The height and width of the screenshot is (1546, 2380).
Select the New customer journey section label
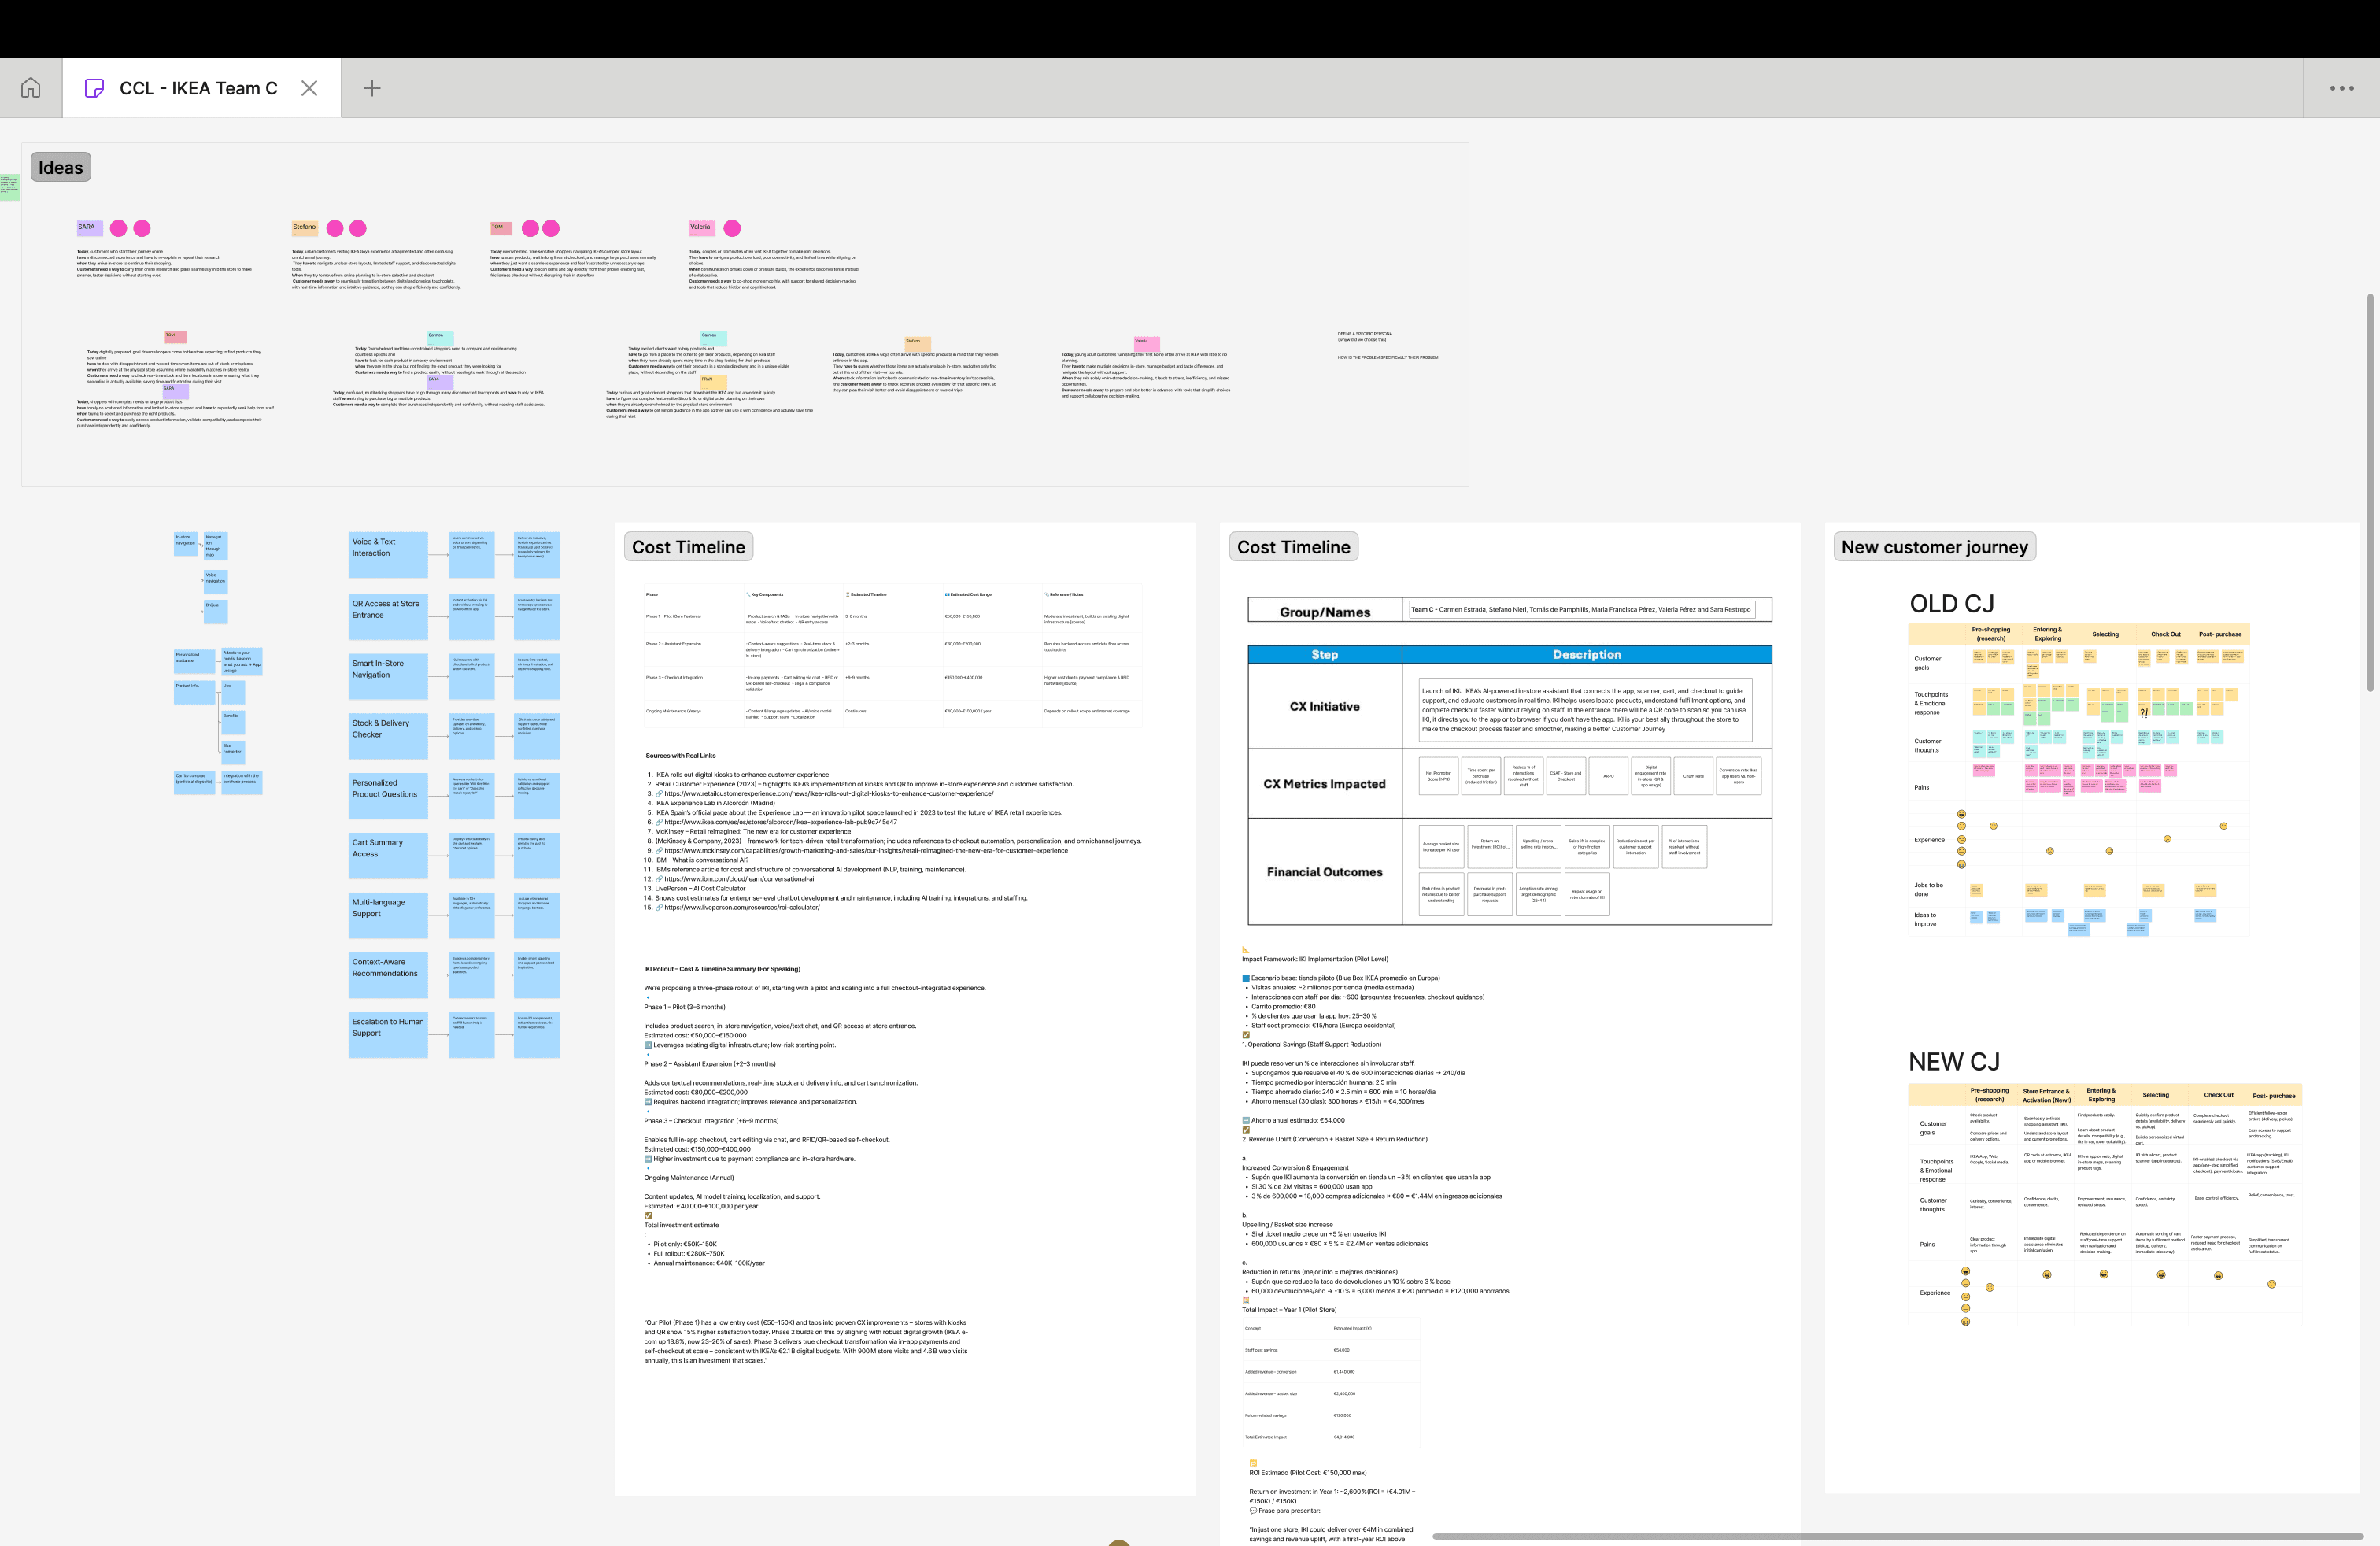pyautogui.click(x=1934, y=547)
